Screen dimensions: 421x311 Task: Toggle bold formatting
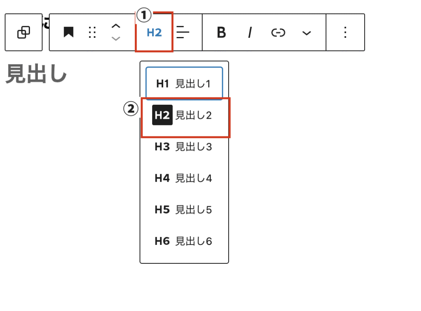click(x=221, y=32)
